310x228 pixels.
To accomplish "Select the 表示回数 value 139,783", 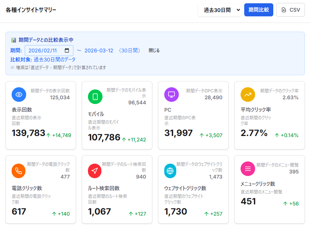I will coord(28,133).
